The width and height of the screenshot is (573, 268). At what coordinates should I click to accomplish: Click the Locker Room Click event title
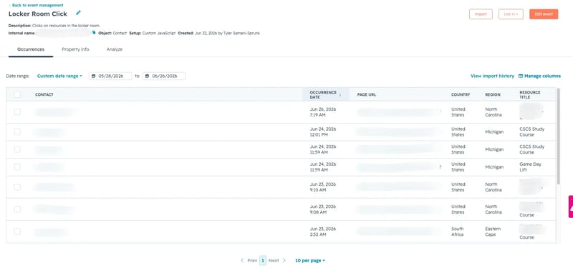point(38,14)
